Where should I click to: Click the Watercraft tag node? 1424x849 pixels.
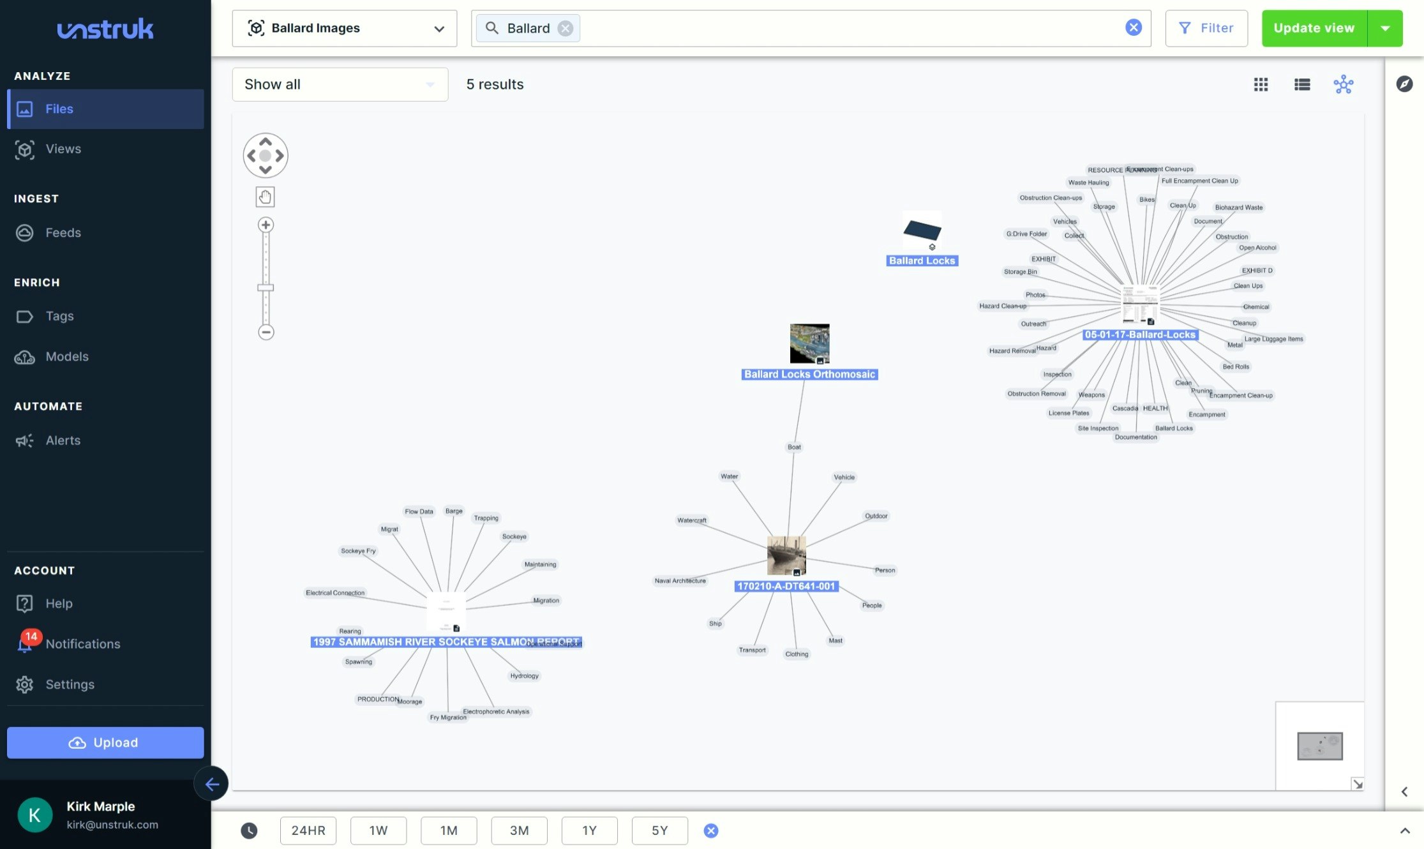click(692, 520)
